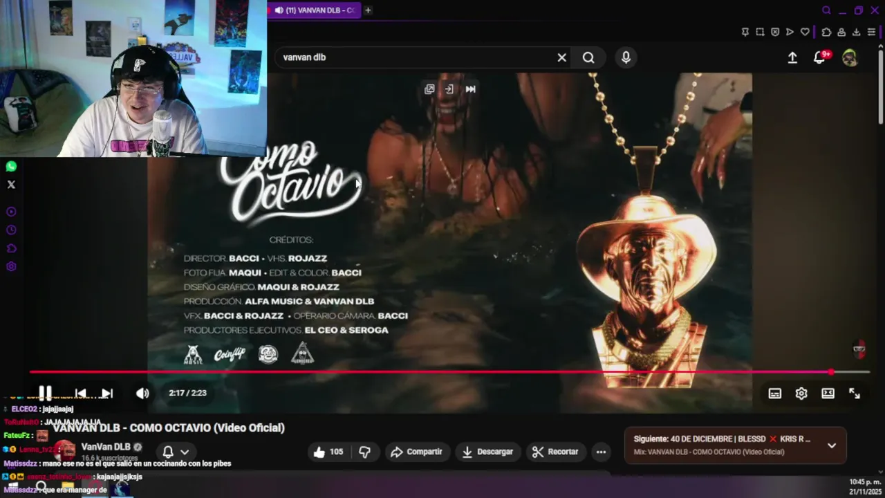Open the three-dot more actions menu

601,452
